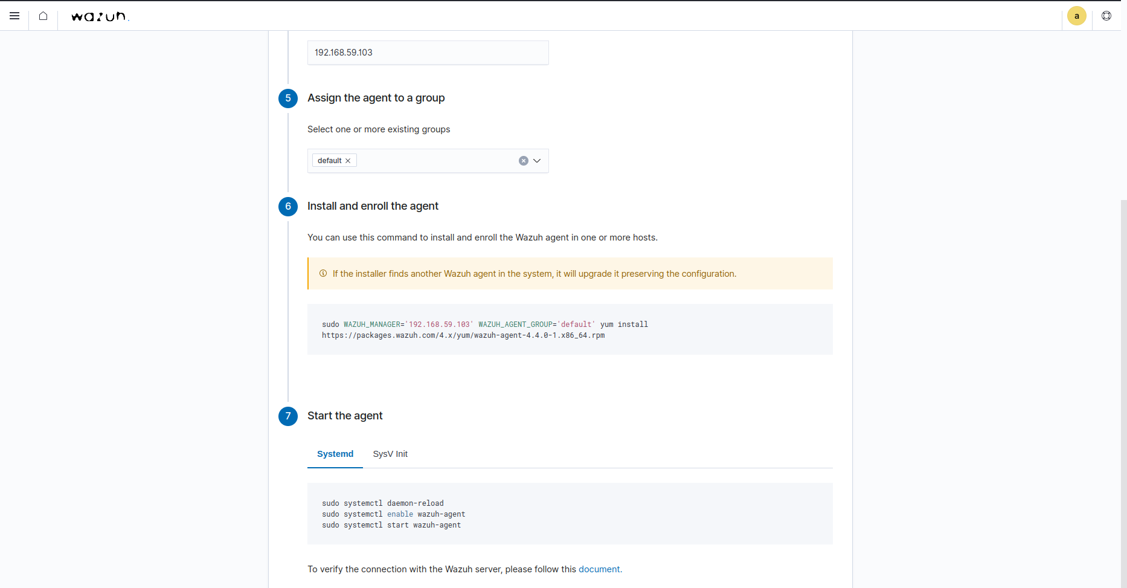Expand the groups selection dropdown

click(537, 161)
